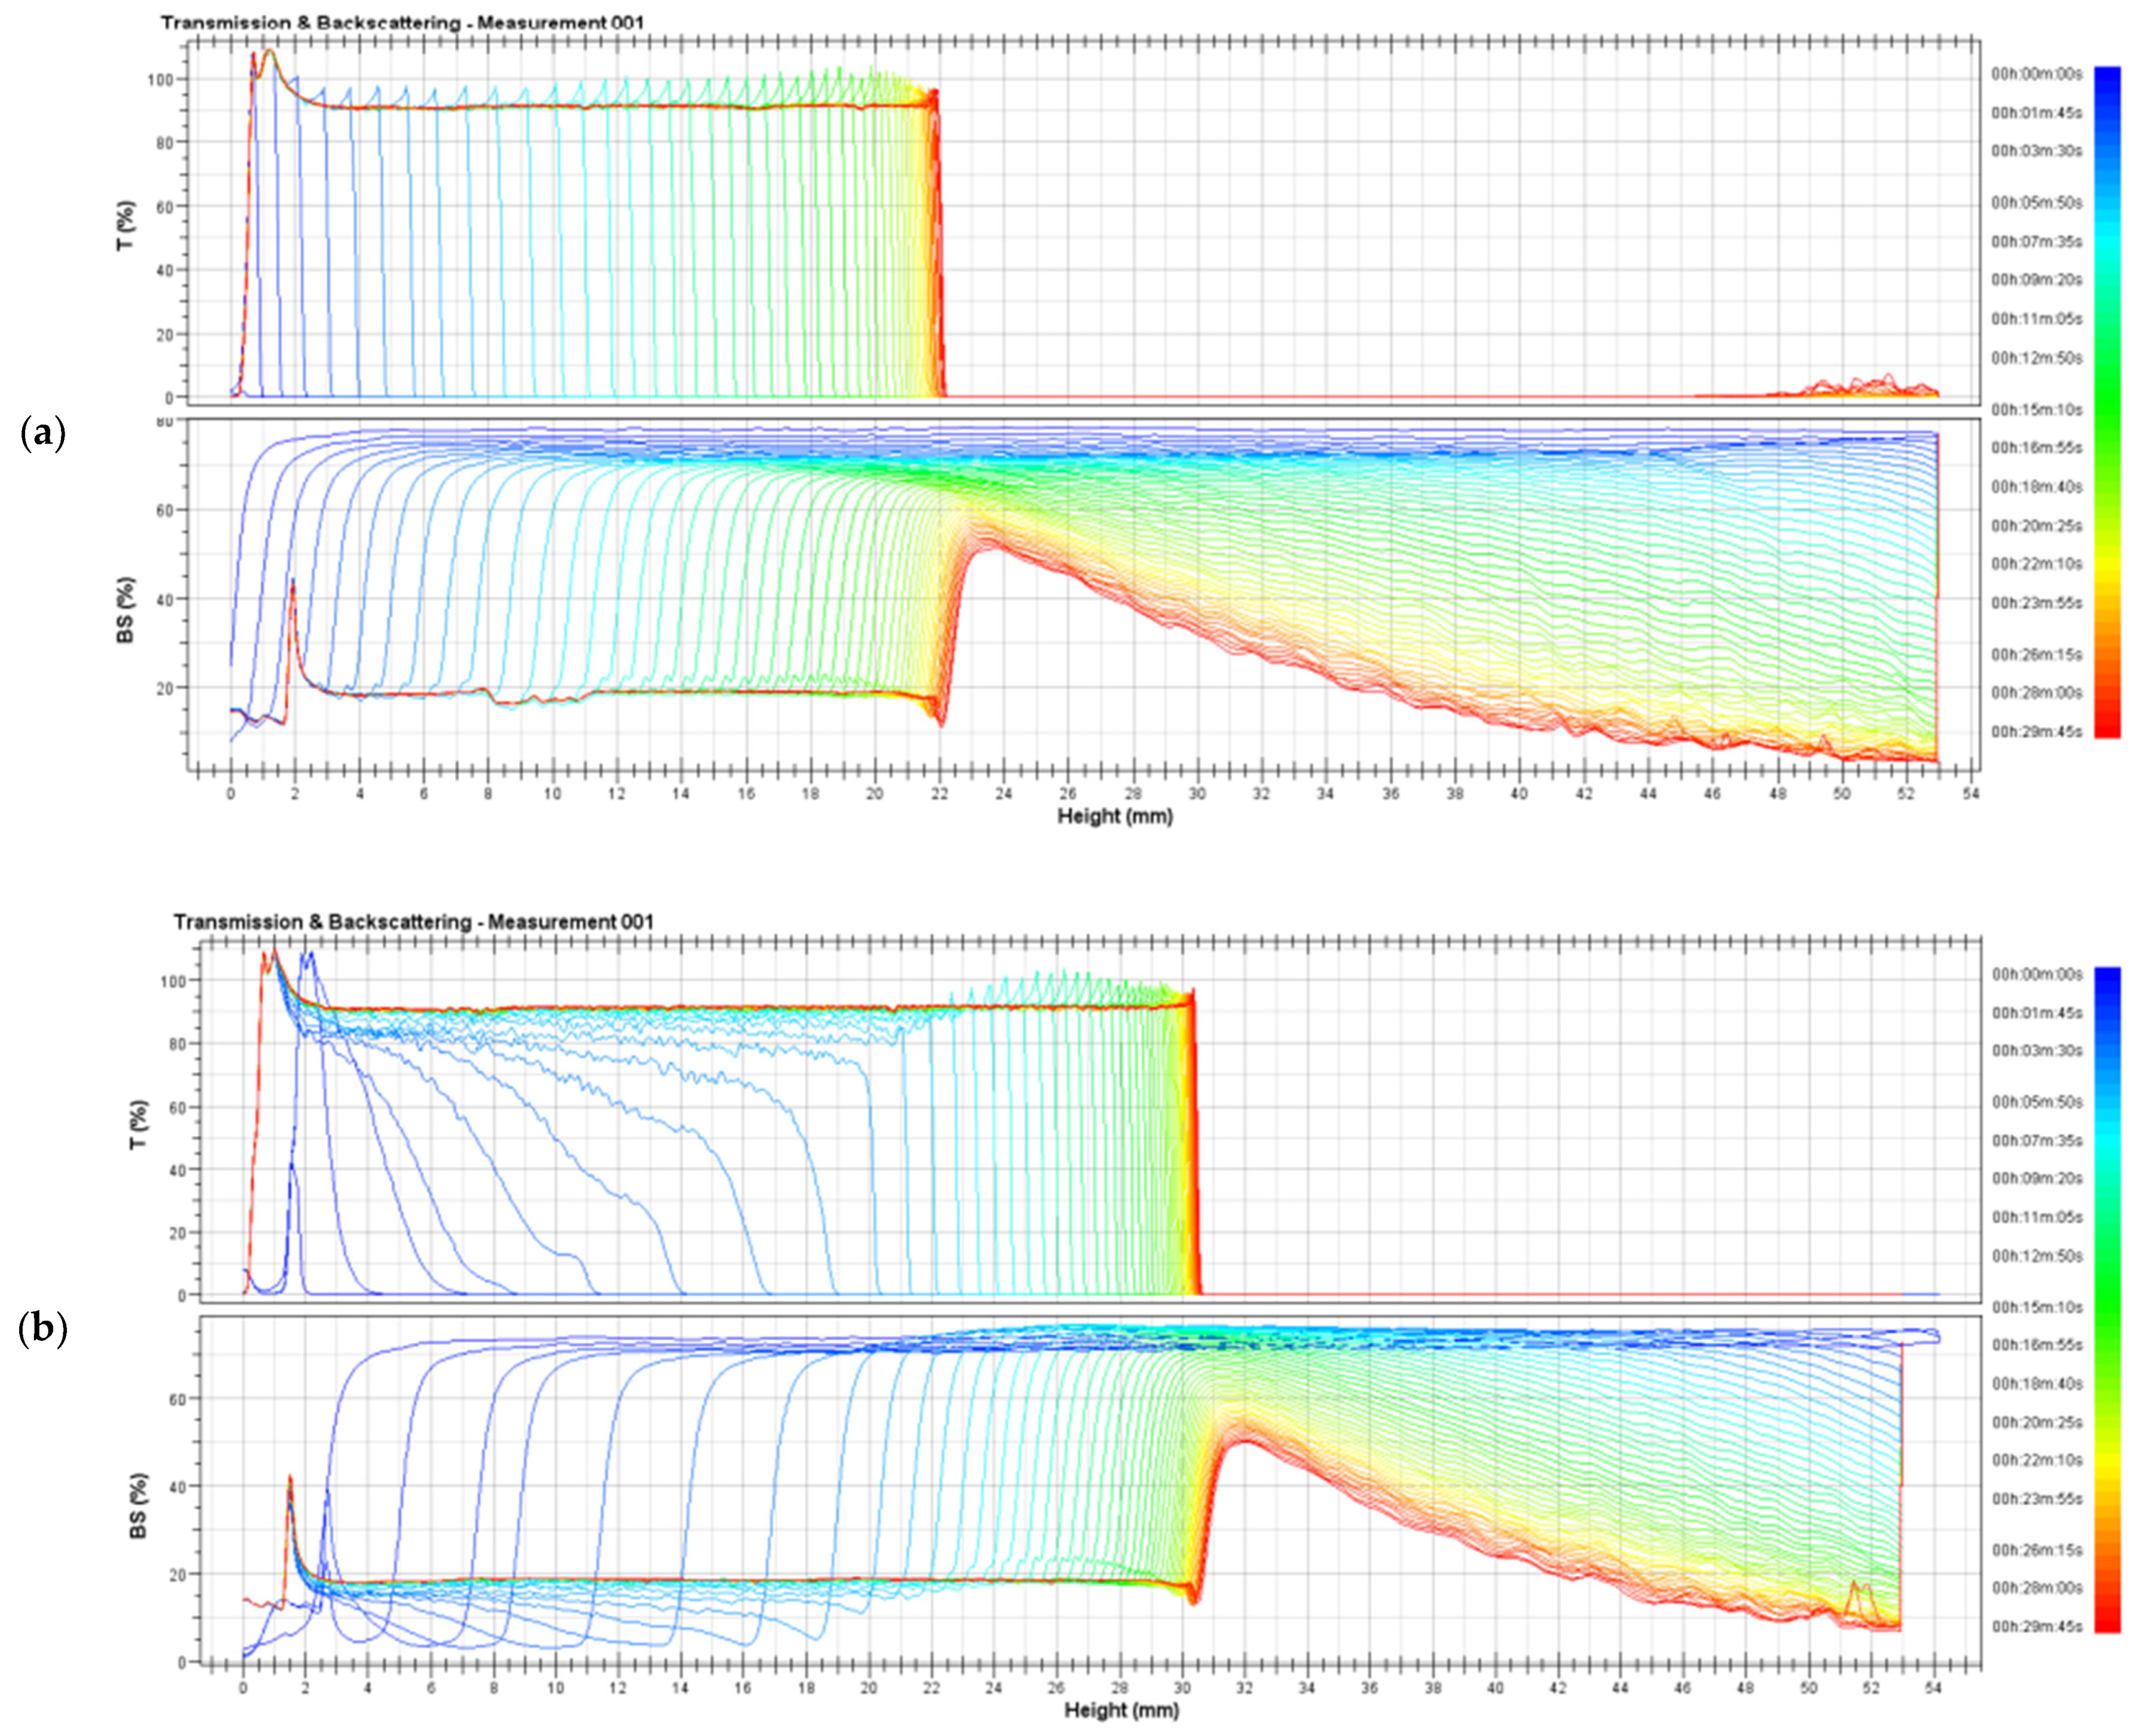This screenshot has height=1736, width=2140.
Task: Select legend time 00h:00m:00s in chart (a)
Action: [x=2036, y=74]
